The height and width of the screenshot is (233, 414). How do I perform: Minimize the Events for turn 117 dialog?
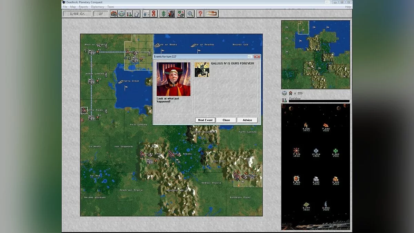click(x=250, y=57)
